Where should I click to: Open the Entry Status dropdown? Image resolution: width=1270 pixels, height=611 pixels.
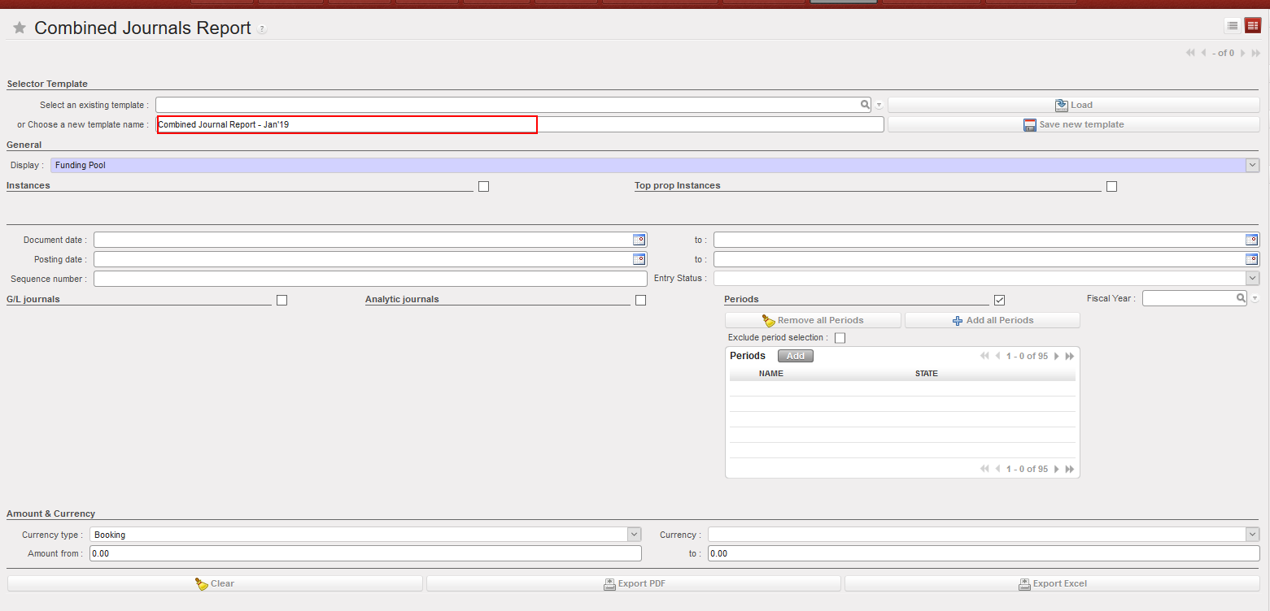(1252, 279)
